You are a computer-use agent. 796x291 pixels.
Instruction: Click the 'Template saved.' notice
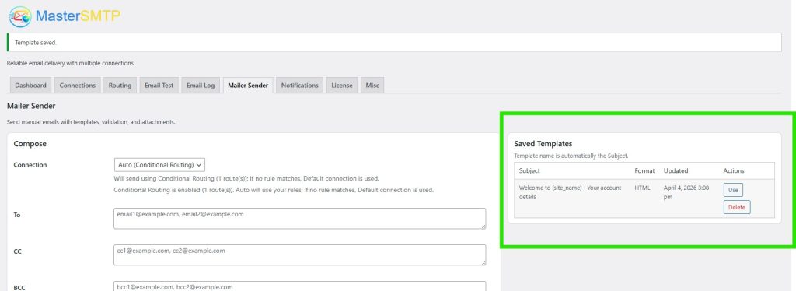tap(36, 43)
